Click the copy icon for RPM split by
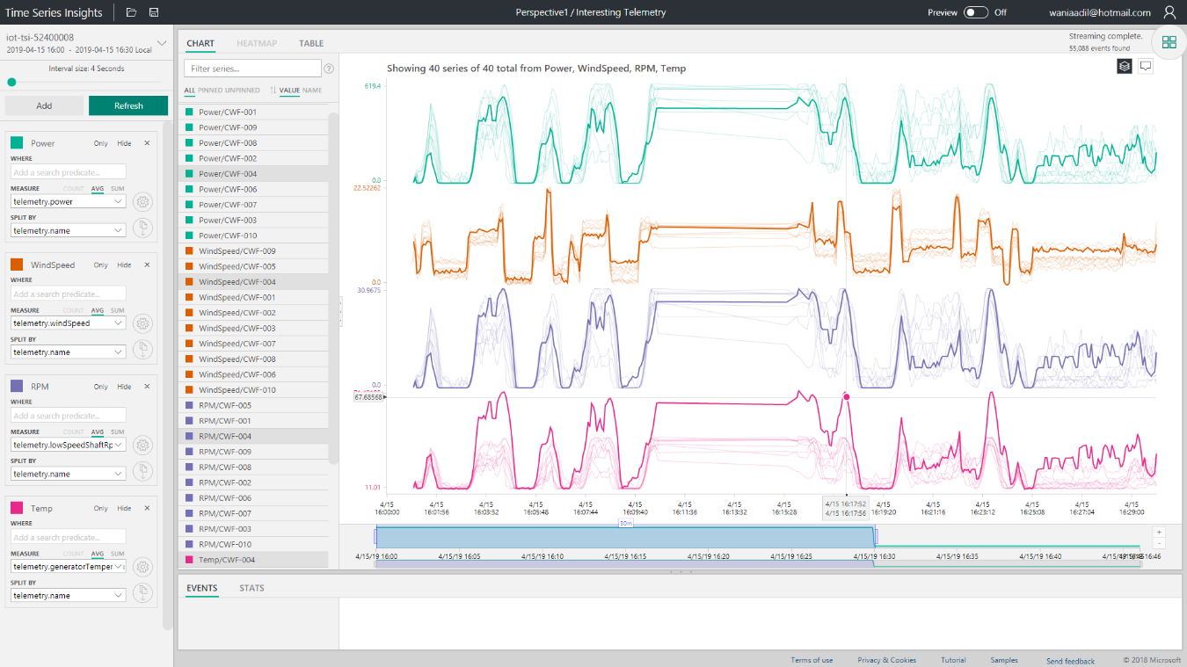The height and width of the screenshot is (667, 1187). pos(142,472)
